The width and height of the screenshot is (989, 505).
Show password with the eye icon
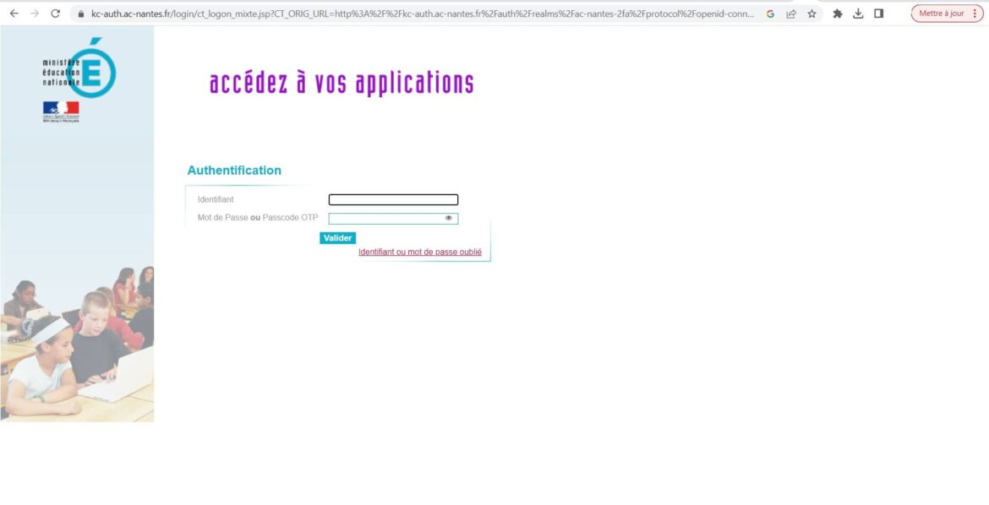(x=449, y=218)
